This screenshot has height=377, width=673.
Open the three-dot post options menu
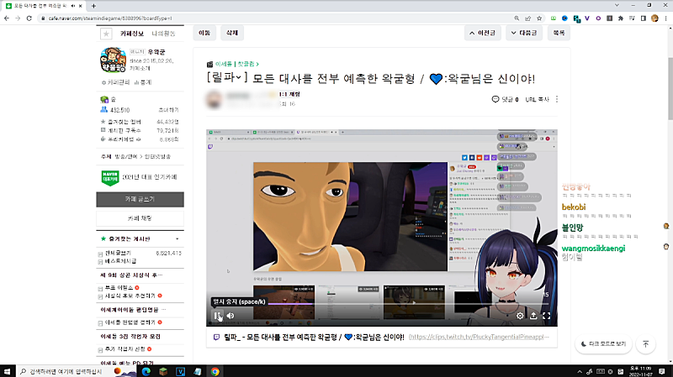pos(557,99)
